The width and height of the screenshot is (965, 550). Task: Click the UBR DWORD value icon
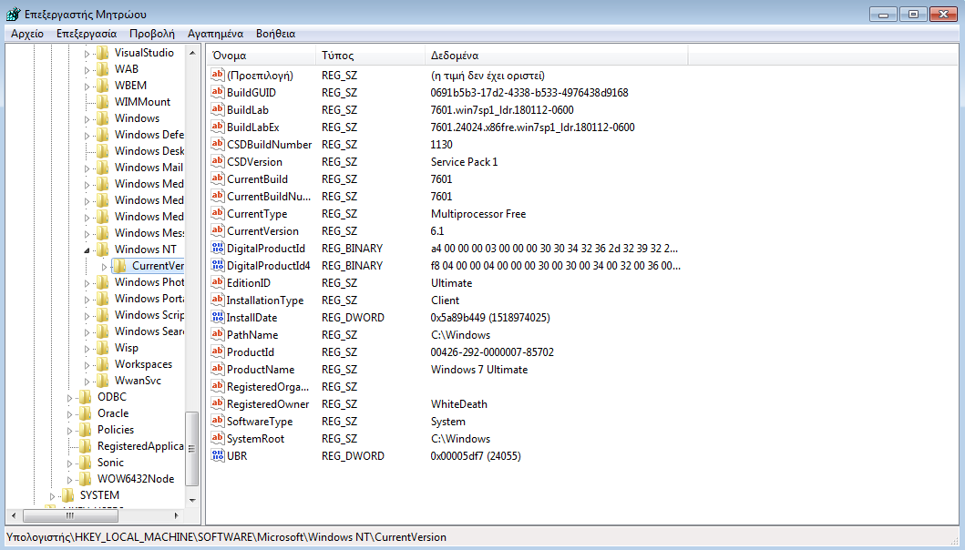(x=217, y=455)
